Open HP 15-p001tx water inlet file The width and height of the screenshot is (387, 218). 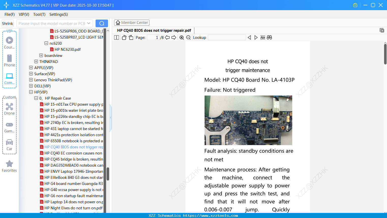(71, 111)
